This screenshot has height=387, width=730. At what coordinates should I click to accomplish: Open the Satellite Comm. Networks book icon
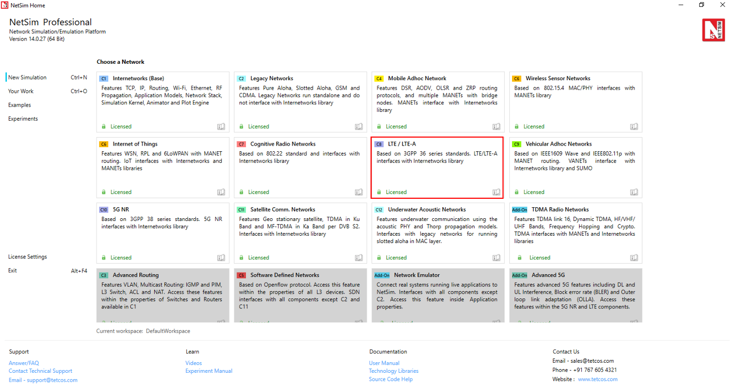359,258
